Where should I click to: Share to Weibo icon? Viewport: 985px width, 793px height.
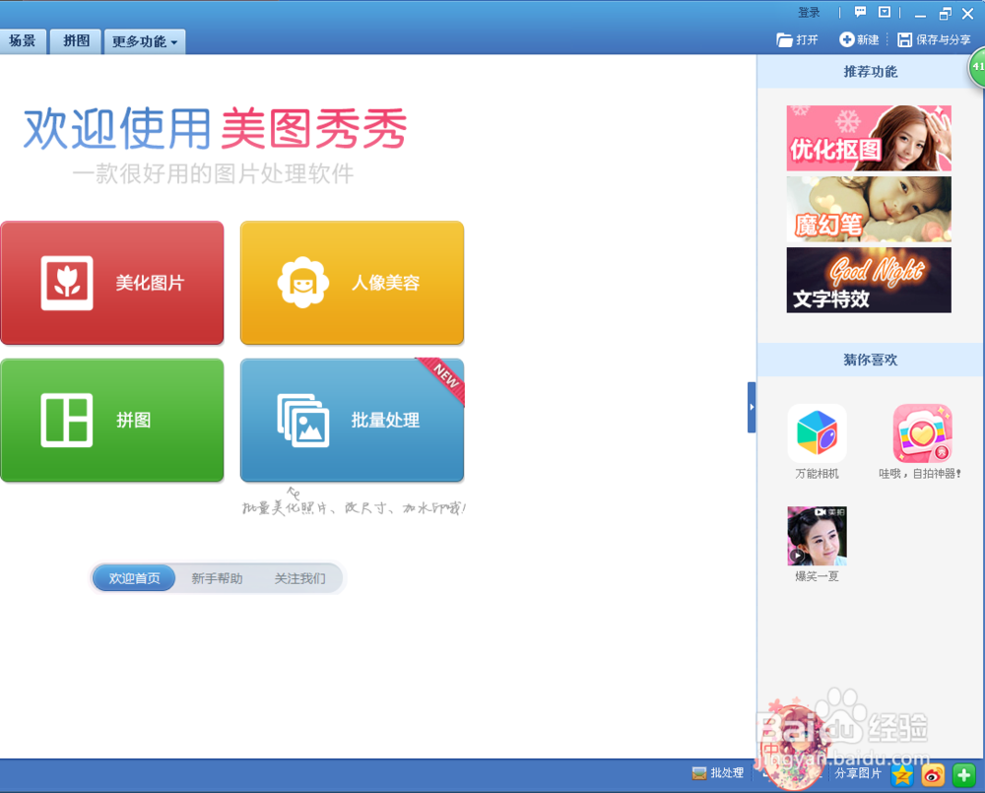[x=933, y=775]
